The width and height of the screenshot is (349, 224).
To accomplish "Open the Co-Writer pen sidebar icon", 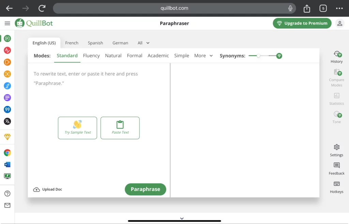I will tap(7, 86).
